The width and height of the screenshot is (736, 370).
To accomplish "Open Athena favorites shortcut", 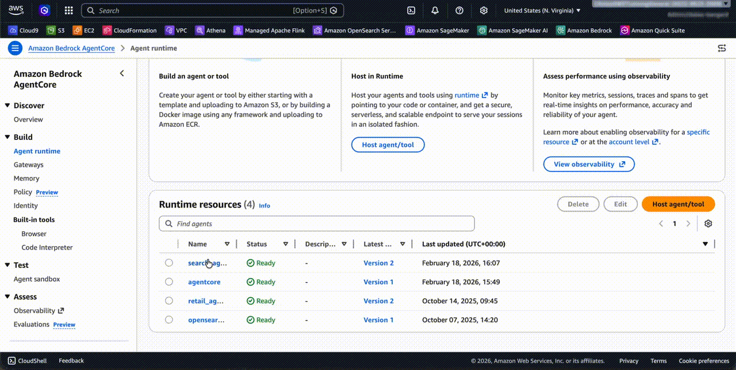I will [210, 30].
